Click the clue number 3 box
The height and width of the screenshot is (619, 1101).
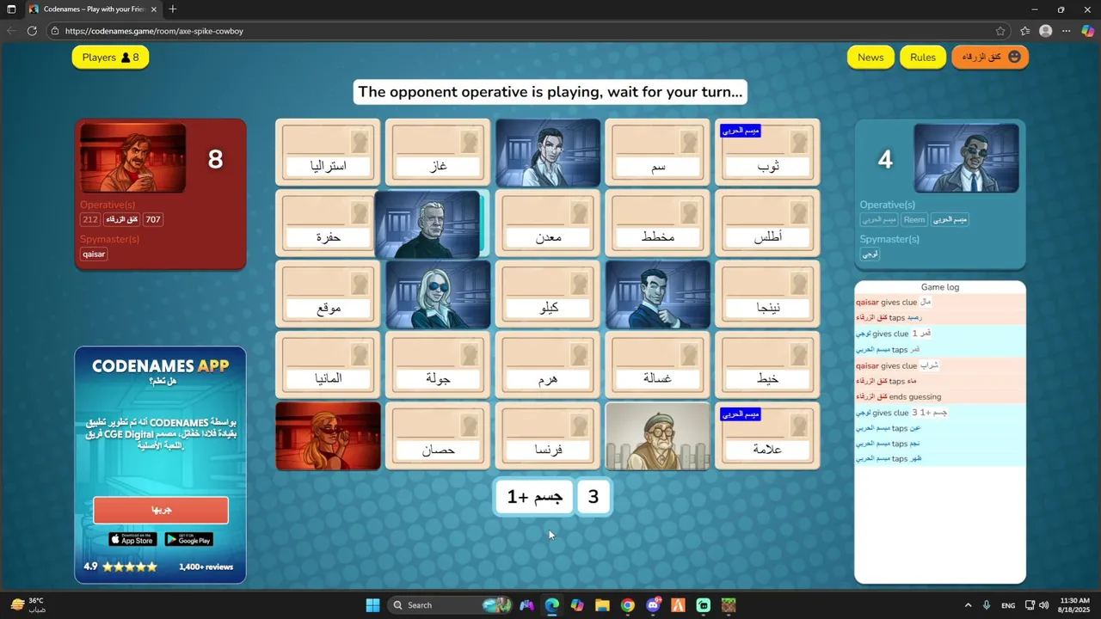593,497
